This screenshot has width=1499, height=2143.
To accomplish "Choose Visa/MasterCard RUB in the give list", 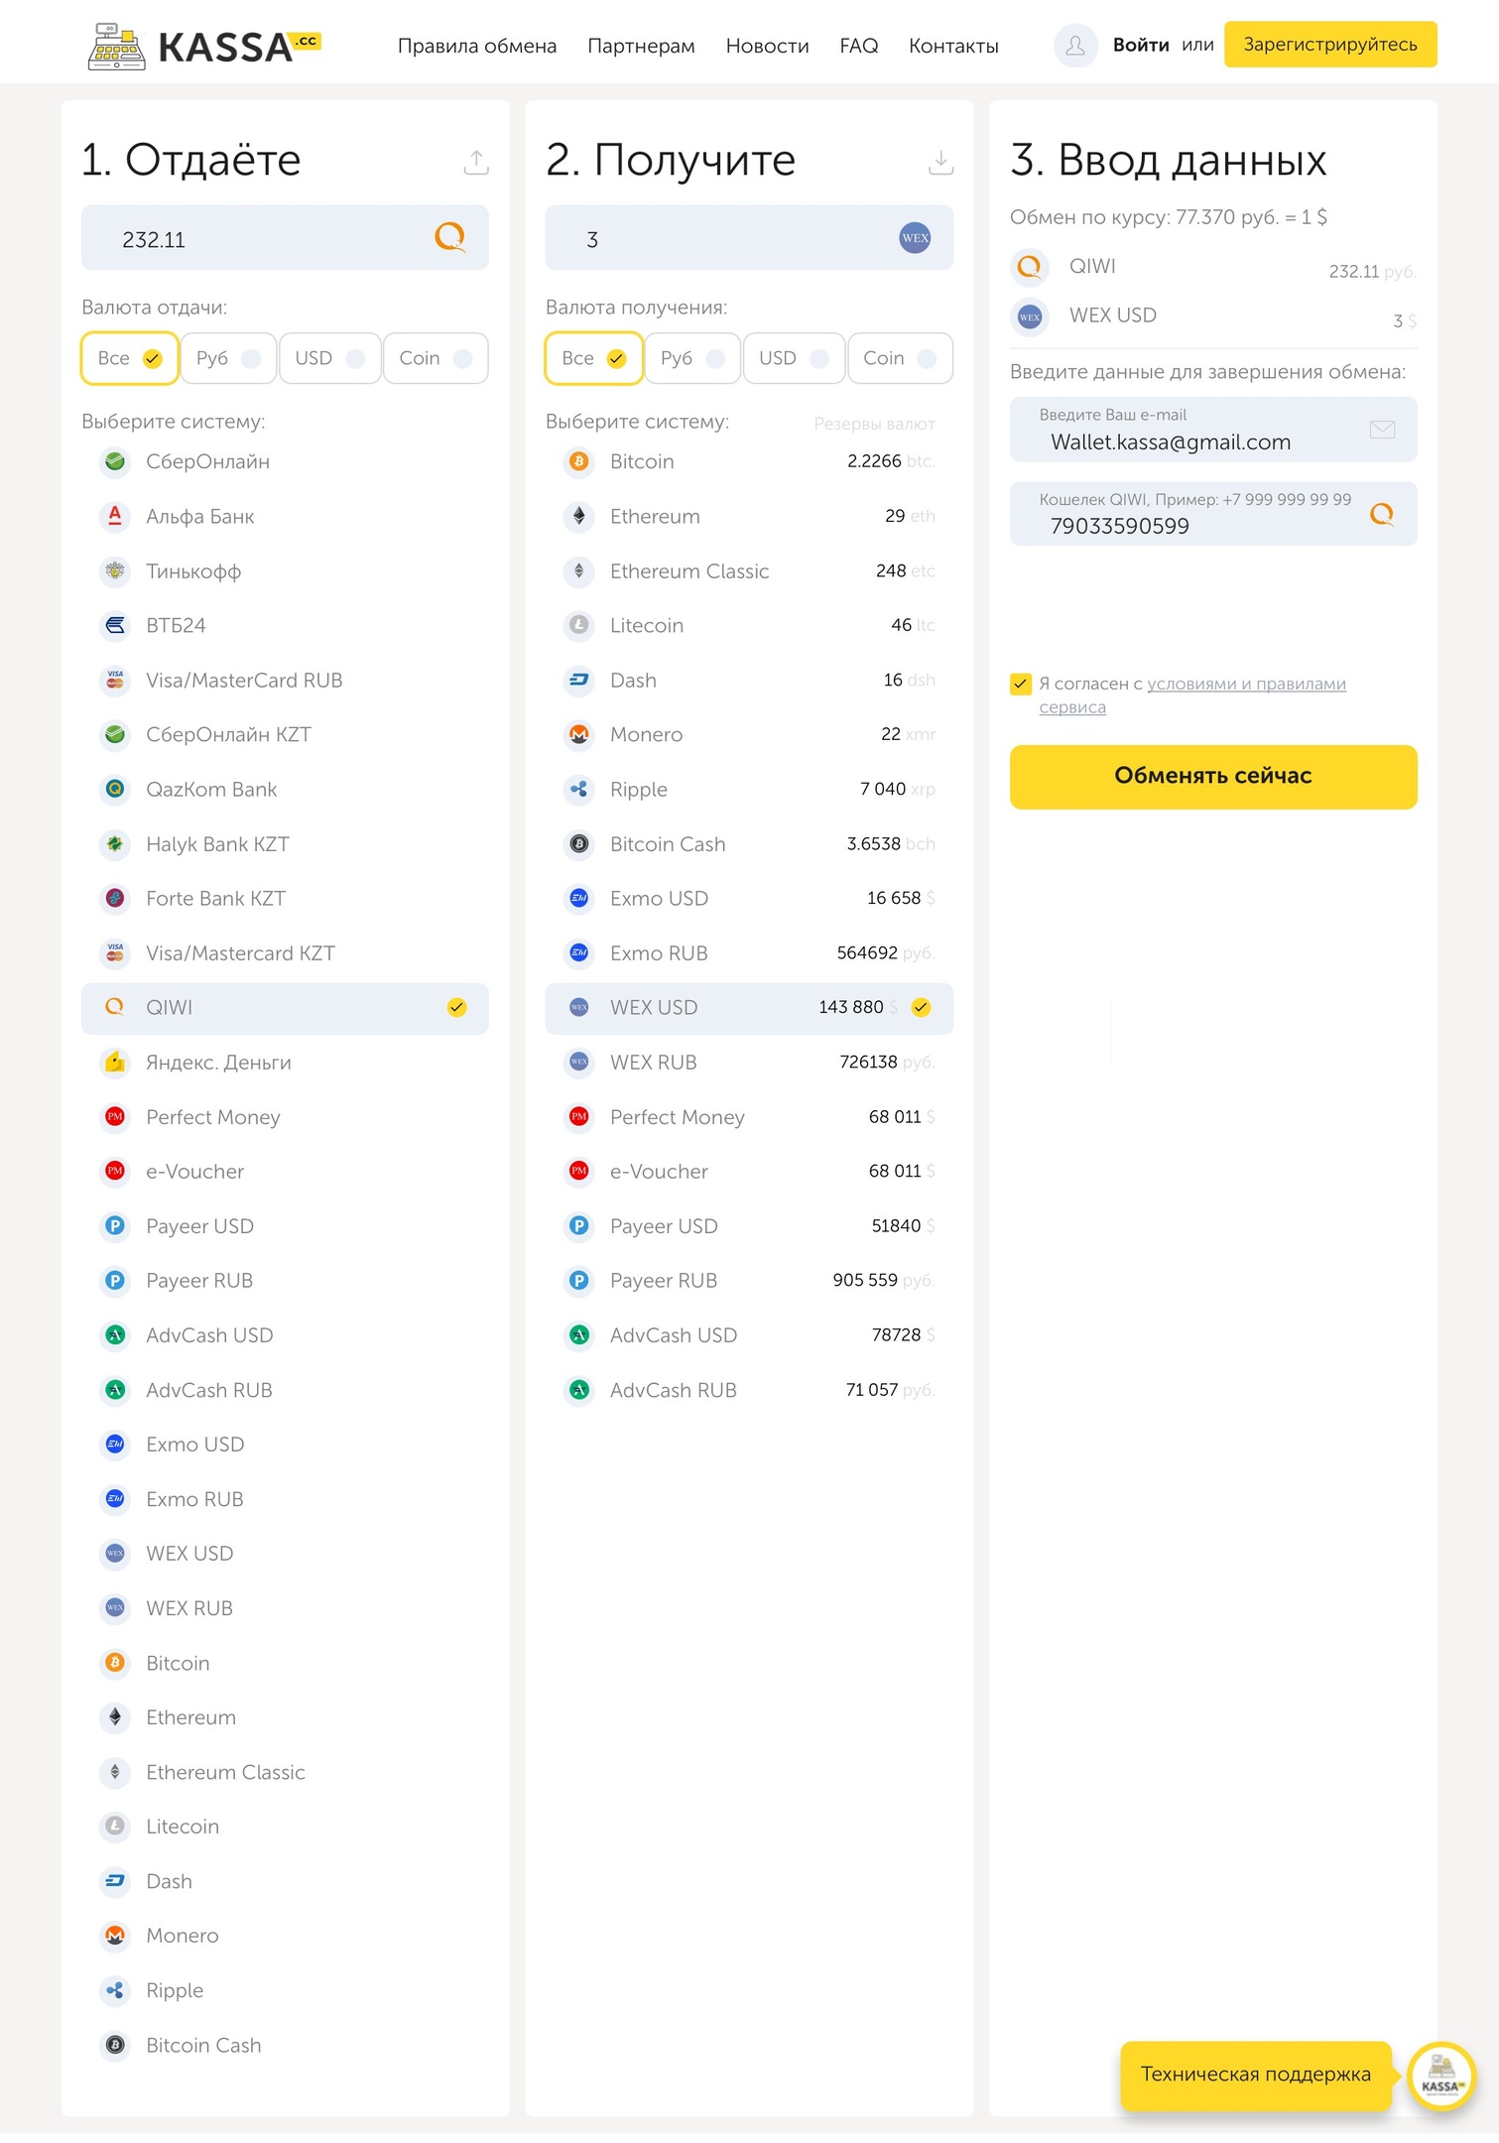I will point(285,681).
